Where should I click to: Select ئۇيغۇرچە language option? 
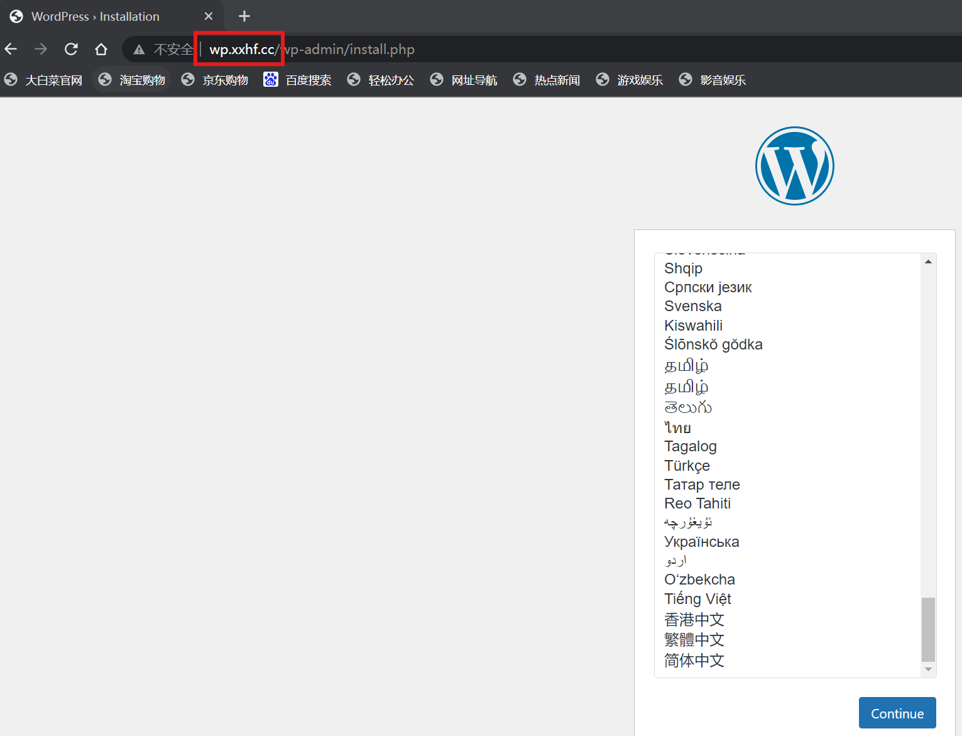click(x=787, y=522)
